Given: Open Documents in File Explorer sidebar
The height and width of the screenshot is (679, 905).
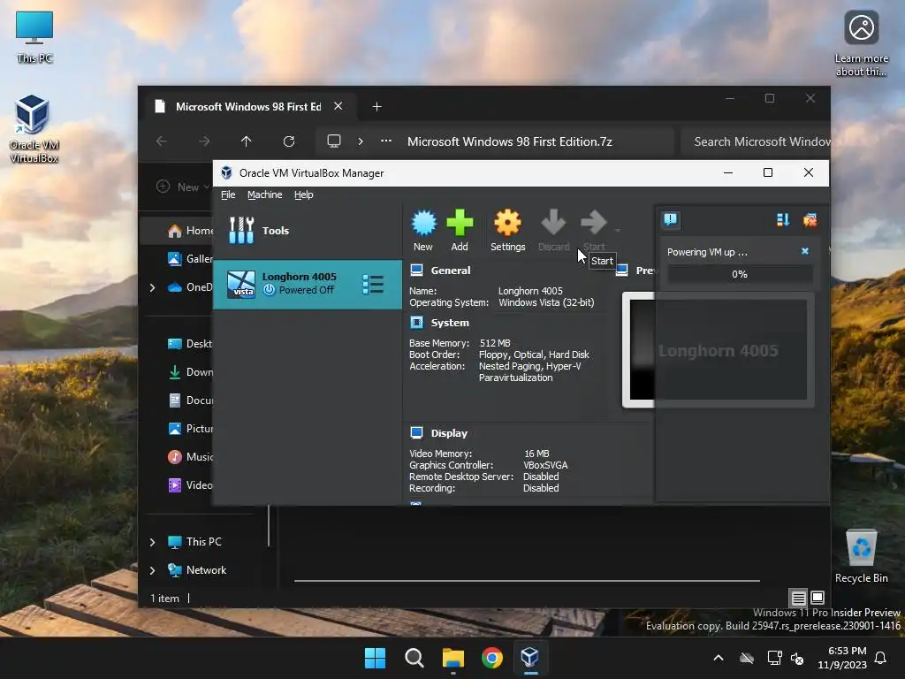Looking at the screenshot, I should 191,401.
